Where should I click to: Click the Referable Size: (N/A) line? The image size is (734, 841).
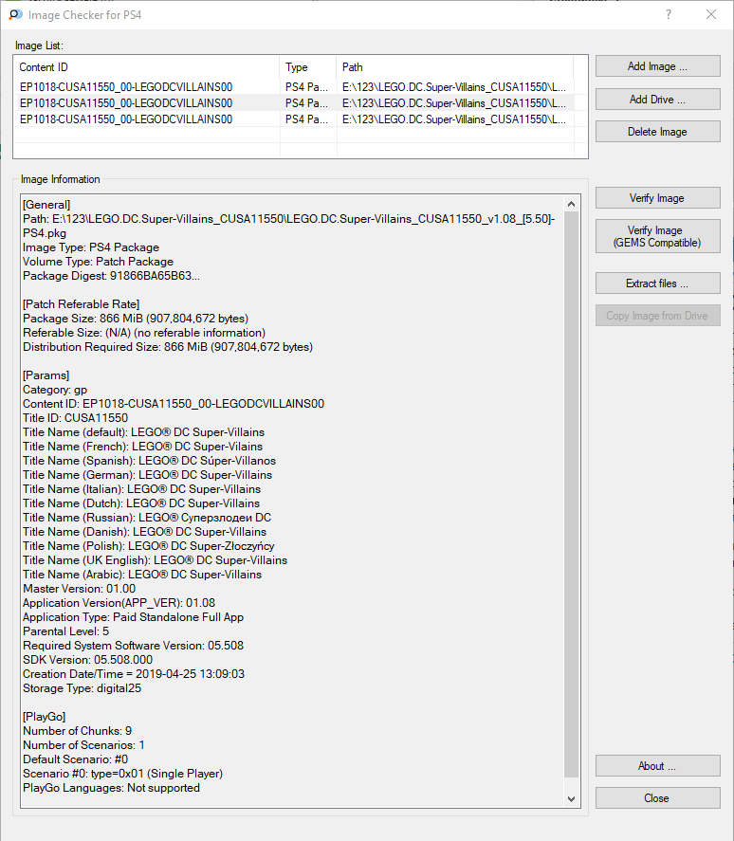[144, 333]
